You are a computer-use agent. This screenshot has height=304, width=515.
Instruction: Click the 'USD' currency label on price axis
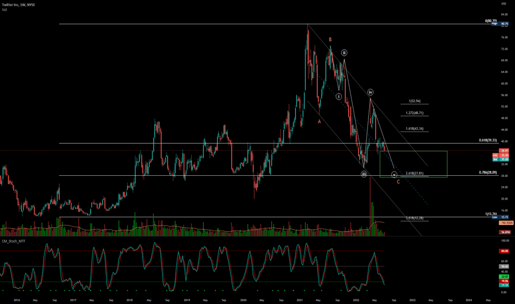point(503,4)
